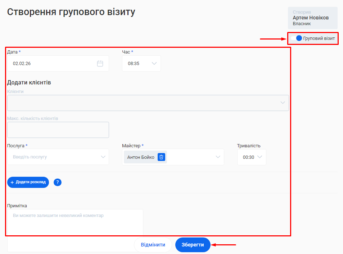
Task: Toggle the Груповий візит switch
Action: click(x=296, y=38)
